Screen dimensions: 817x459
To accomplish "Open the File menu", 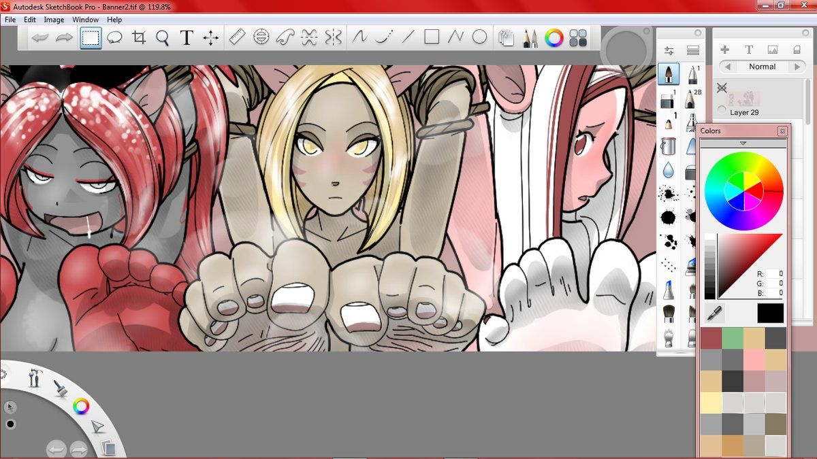I will pos(10,20).
